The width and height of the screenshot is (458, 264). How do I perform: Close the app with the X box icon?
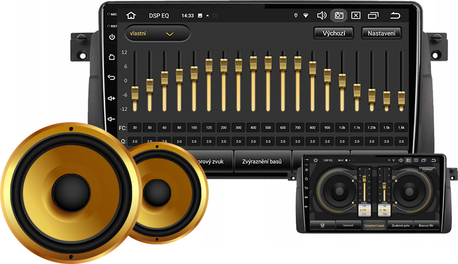pos(355,15)
